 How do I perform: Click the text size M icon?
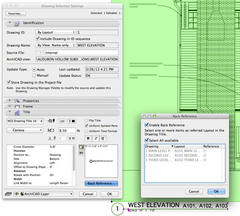(50, 130)
